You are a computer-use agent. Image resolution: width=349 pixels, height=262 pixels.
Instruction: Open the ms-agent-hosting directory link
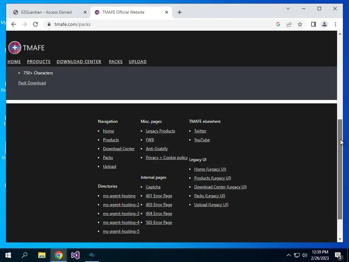pyautogui.click(x=119, y=196)
